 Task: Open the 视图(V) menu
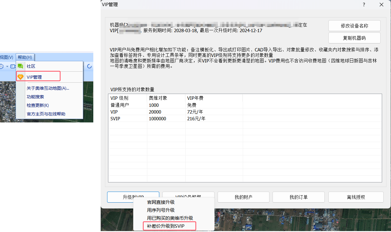point(7,57)
